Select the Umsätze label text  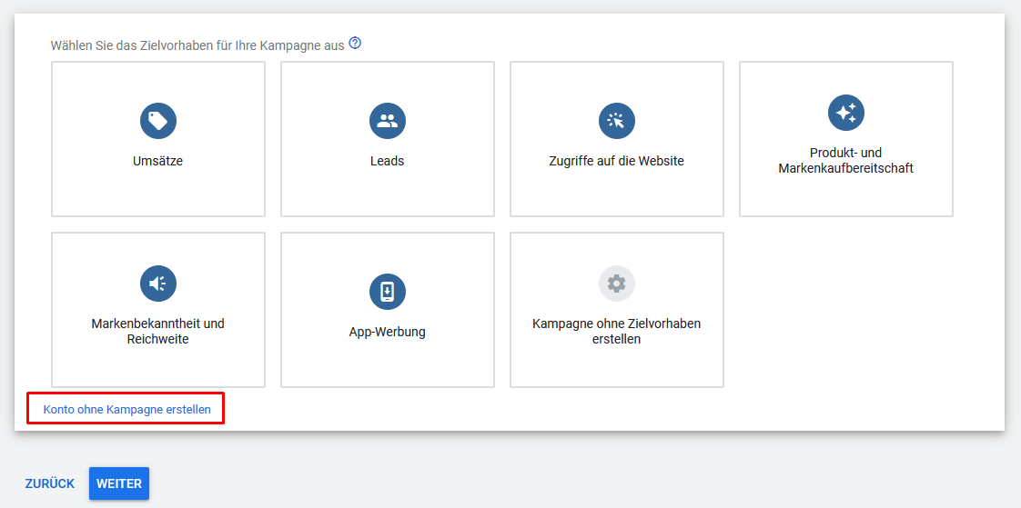coord(158,162)
